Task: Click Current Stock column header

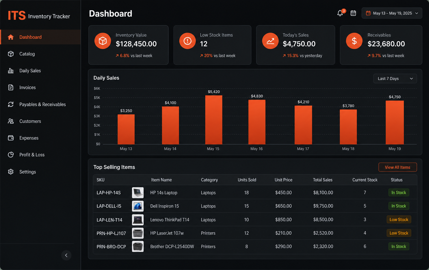Action: (365, 180)
